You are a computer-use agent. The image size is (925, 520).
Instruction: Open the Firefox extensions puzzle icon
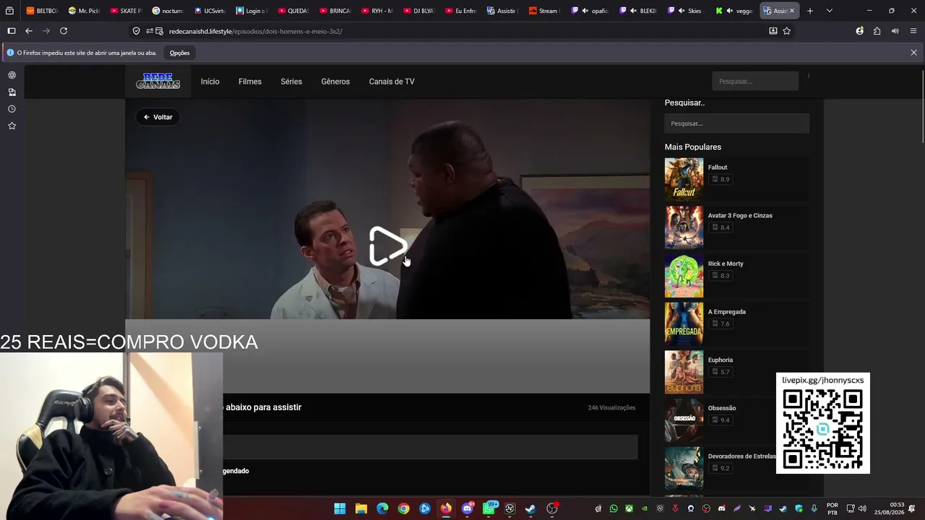point(877,31)
